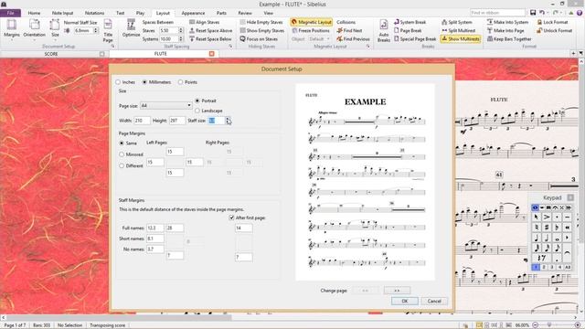Expand Staff Spacing group dialog launcher
Screen dimensions: 585x329
click(x=230, y=47)
